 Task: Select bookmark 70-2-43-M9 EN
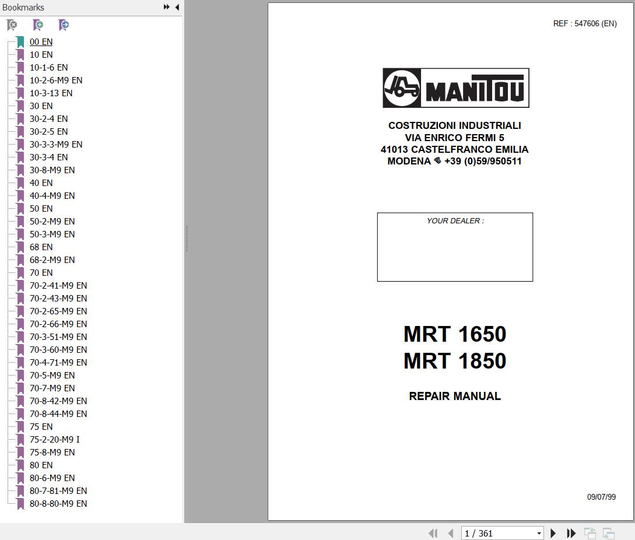click(58, 298)
